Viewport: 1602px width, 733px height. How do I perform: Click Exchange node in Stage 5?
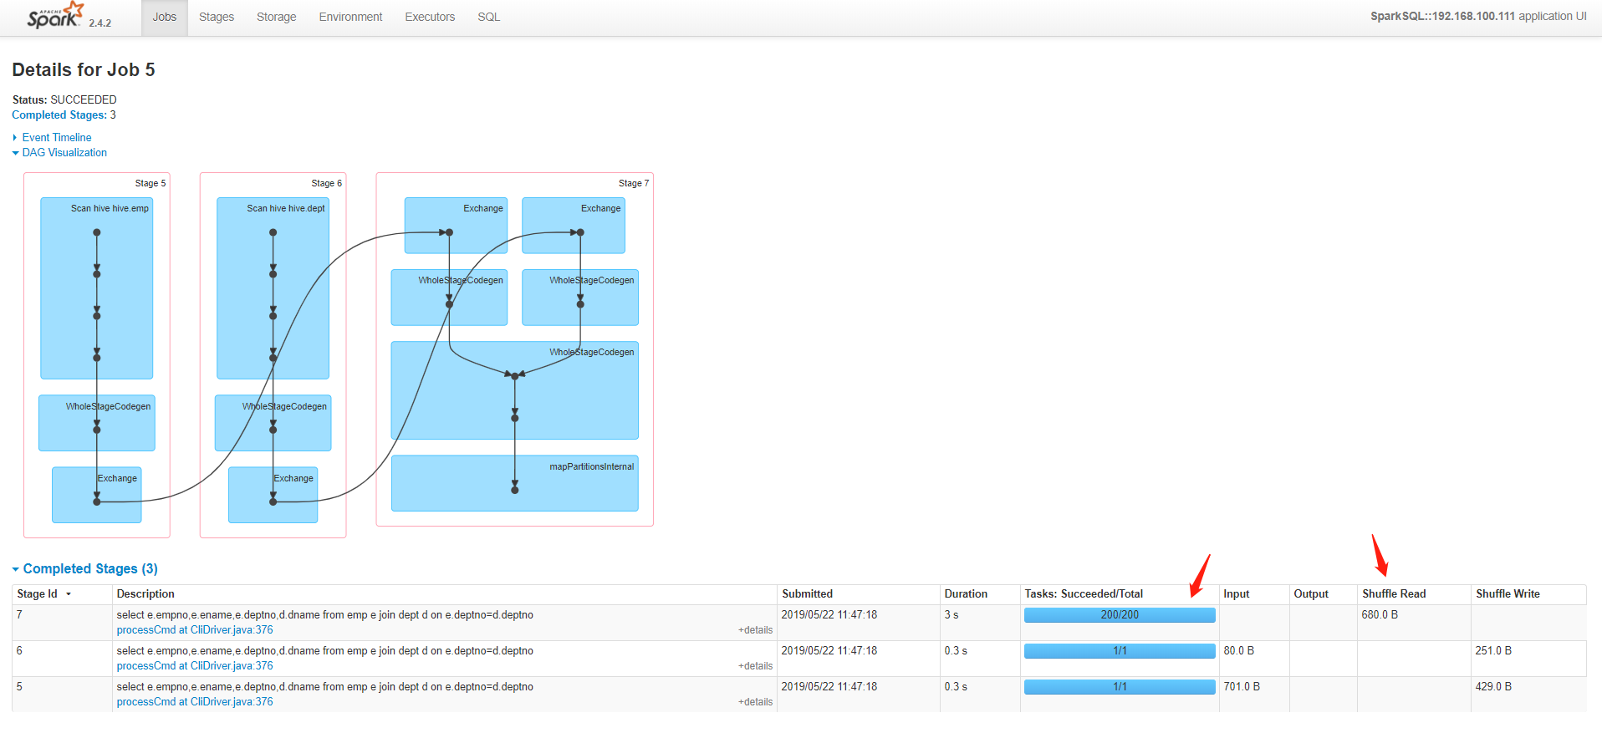97,495
